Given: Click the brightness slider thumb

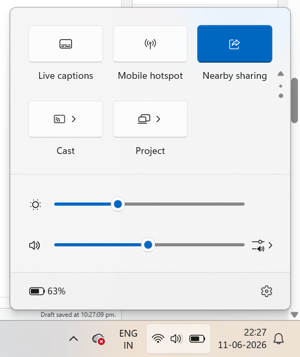Looking at the screenshot, I should (118, 204).
